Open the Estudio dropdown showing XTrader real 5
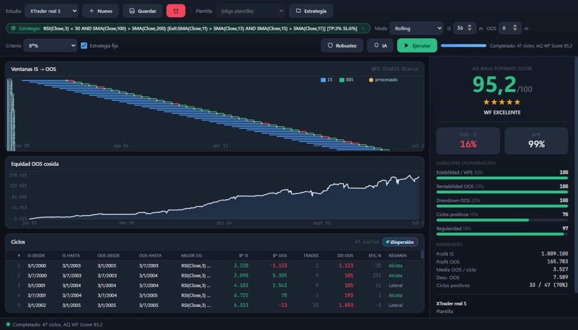Screen dimensions: 578x330 (x=51, y=11)
